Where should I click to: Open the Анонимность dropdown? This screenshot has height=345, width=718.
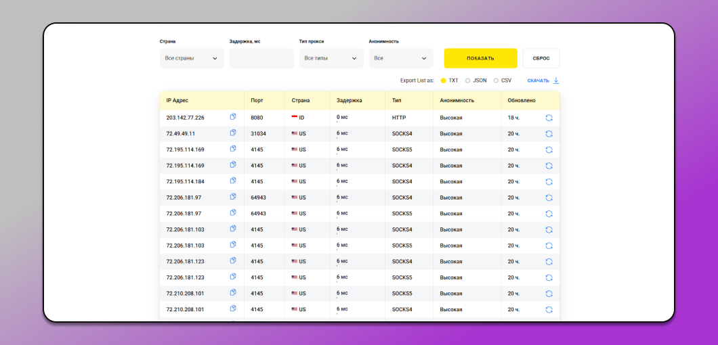401,58
